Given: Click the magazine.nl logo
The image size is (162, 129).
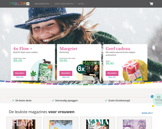Looking at the screenshot, I should (19, 4).
